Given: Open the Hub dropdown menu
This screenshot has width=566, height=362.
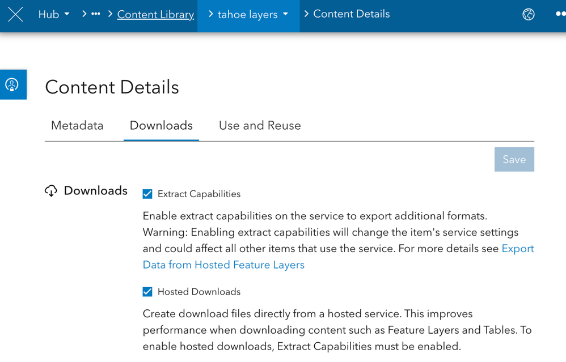Looking at the screenshot, I should (x=54, y=15).
